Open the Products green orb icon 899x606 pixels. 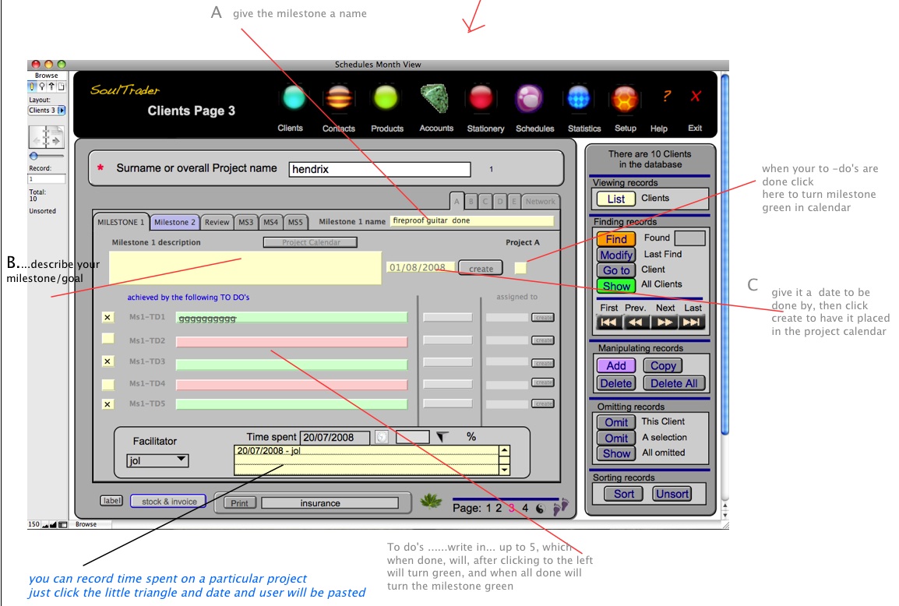click(386, 98)
